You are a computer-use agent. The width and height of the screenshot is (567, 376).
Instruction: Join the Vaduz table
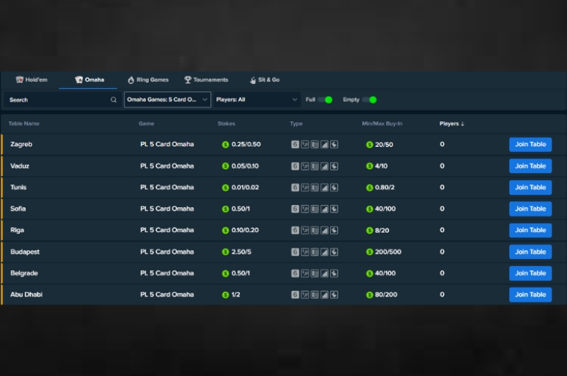pyautogui.click(x=530, y=166)
